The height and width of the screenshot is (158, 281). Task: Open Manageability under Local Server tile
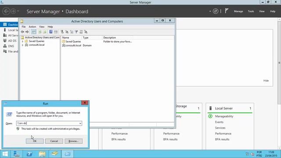coord(224,116)
